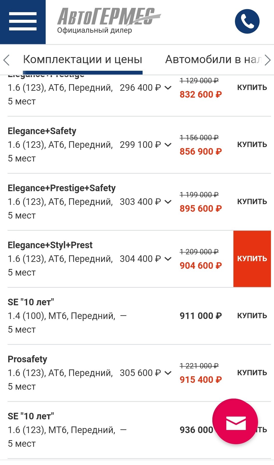
Task: Show next tabs with the right arrow
Action: tap(268, 60)
